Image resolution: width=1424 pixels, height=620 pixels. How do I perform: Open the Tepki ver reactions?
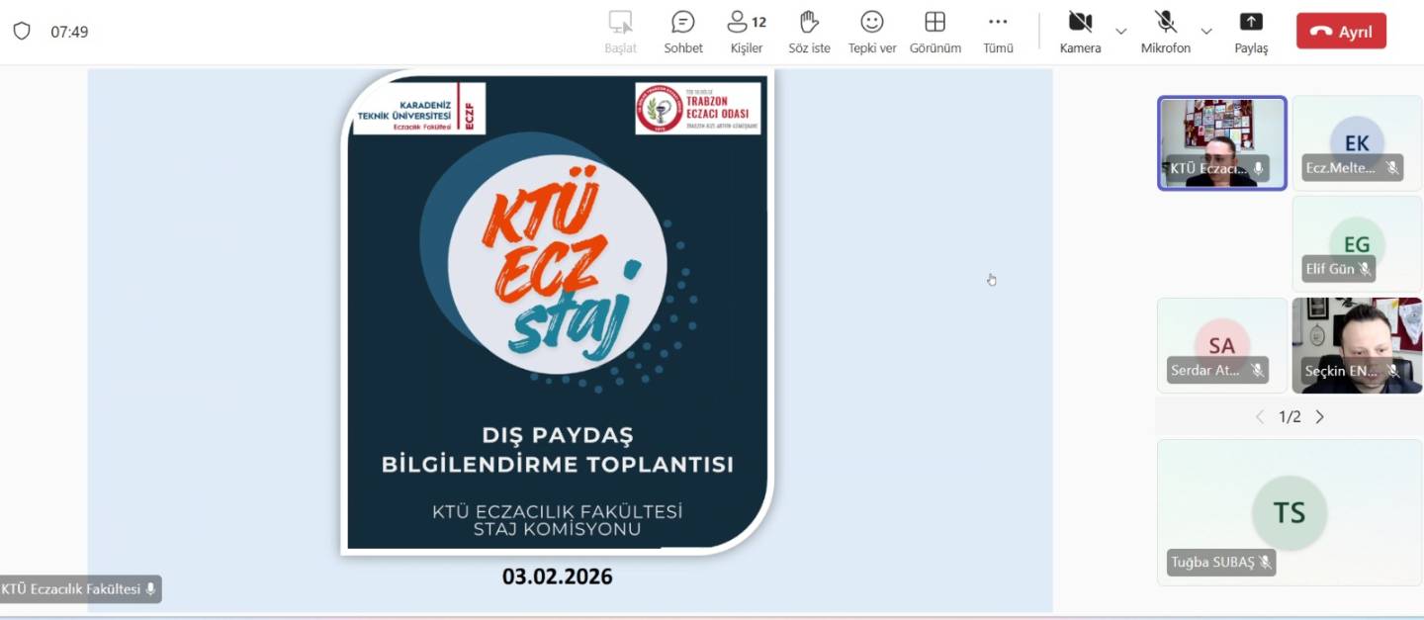(x=871, y=31)
